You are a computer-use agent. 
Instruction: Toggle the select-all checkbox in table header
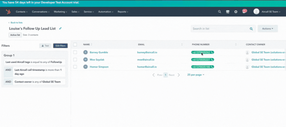click(x=75, y=44)
